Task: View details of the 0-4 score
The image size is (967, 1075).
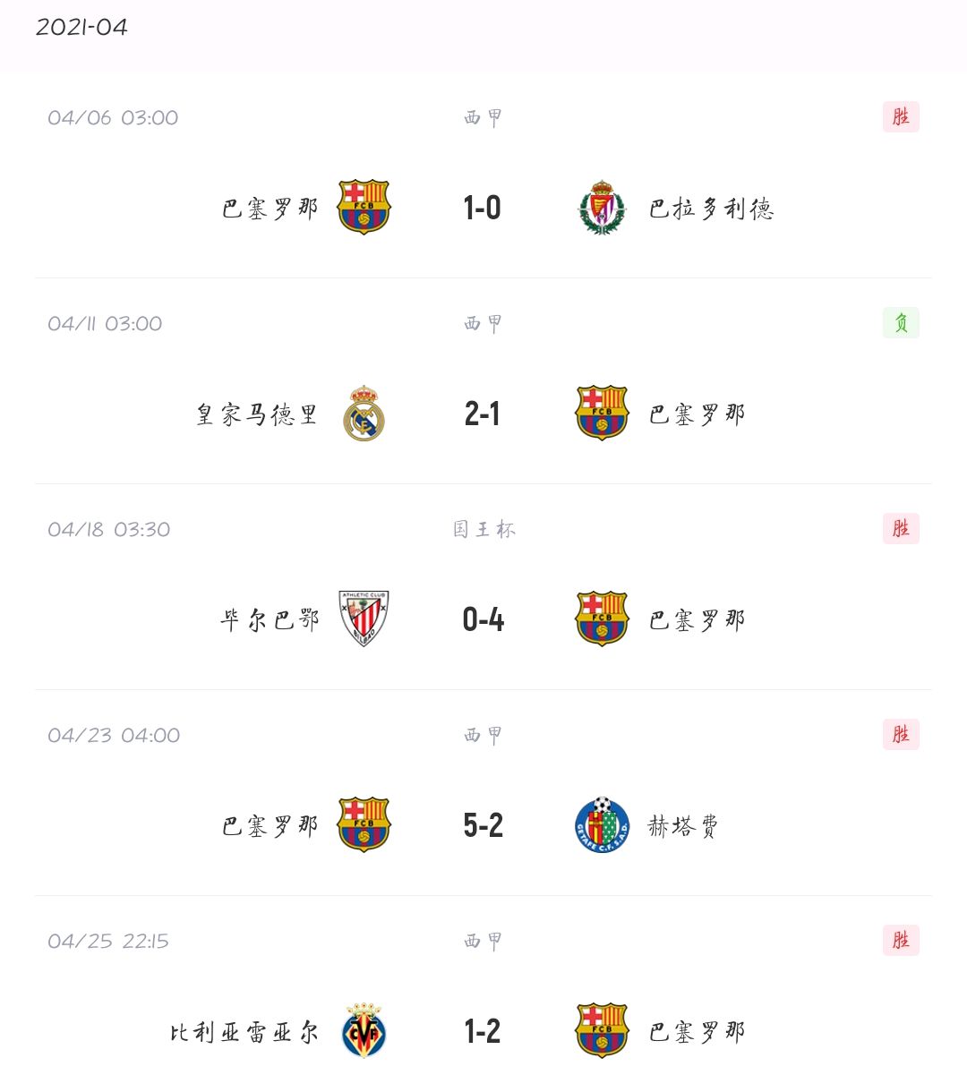Action: pyautogui.click(x=483, y=619)
